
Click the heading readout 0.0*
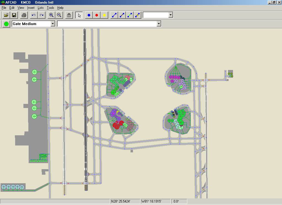point(179,201)
